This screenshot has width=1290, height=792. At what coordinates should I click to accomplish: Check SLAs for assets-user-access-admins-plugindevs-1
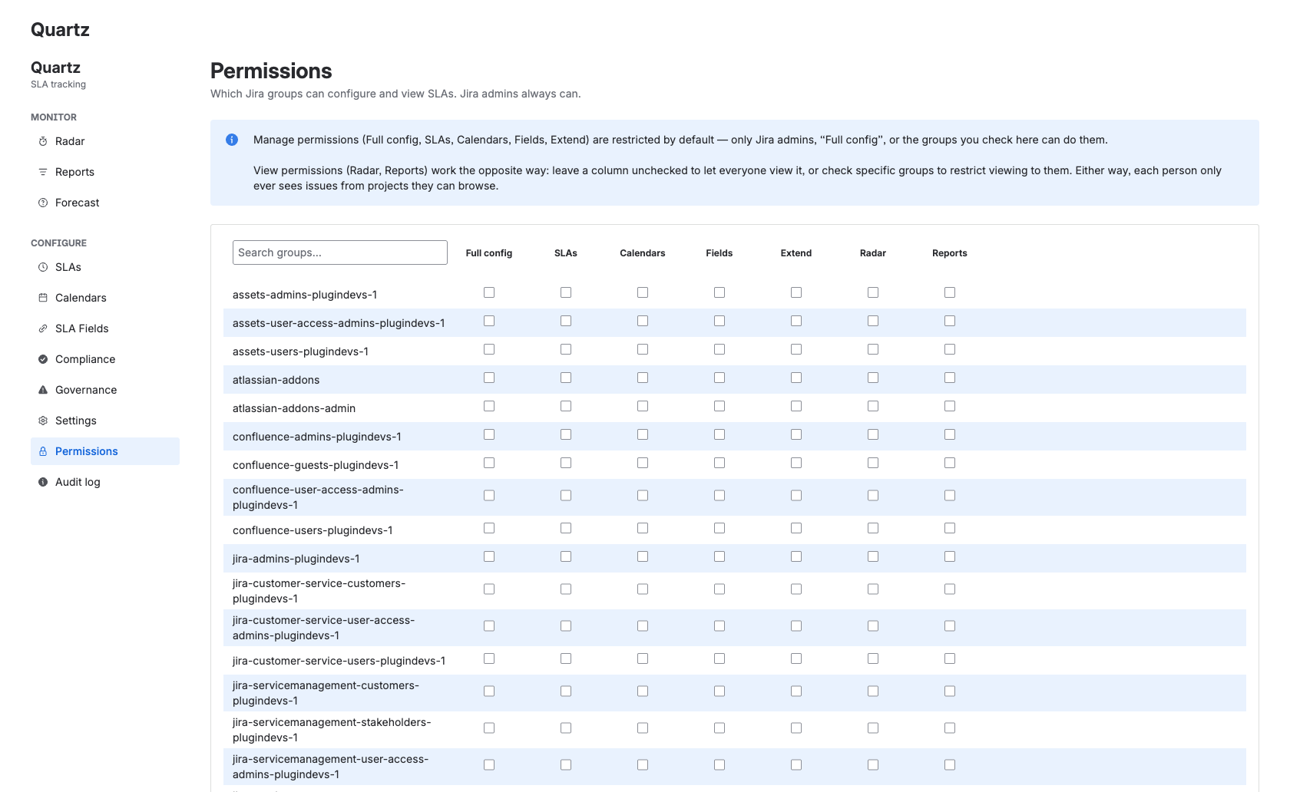click(x=566, y=321)
